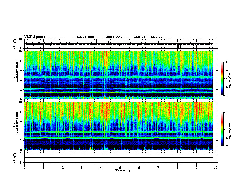Viewport: 243px width, 188px height.
Task: Click the time axis tick label "10"
Action: [x=216, y=168]
